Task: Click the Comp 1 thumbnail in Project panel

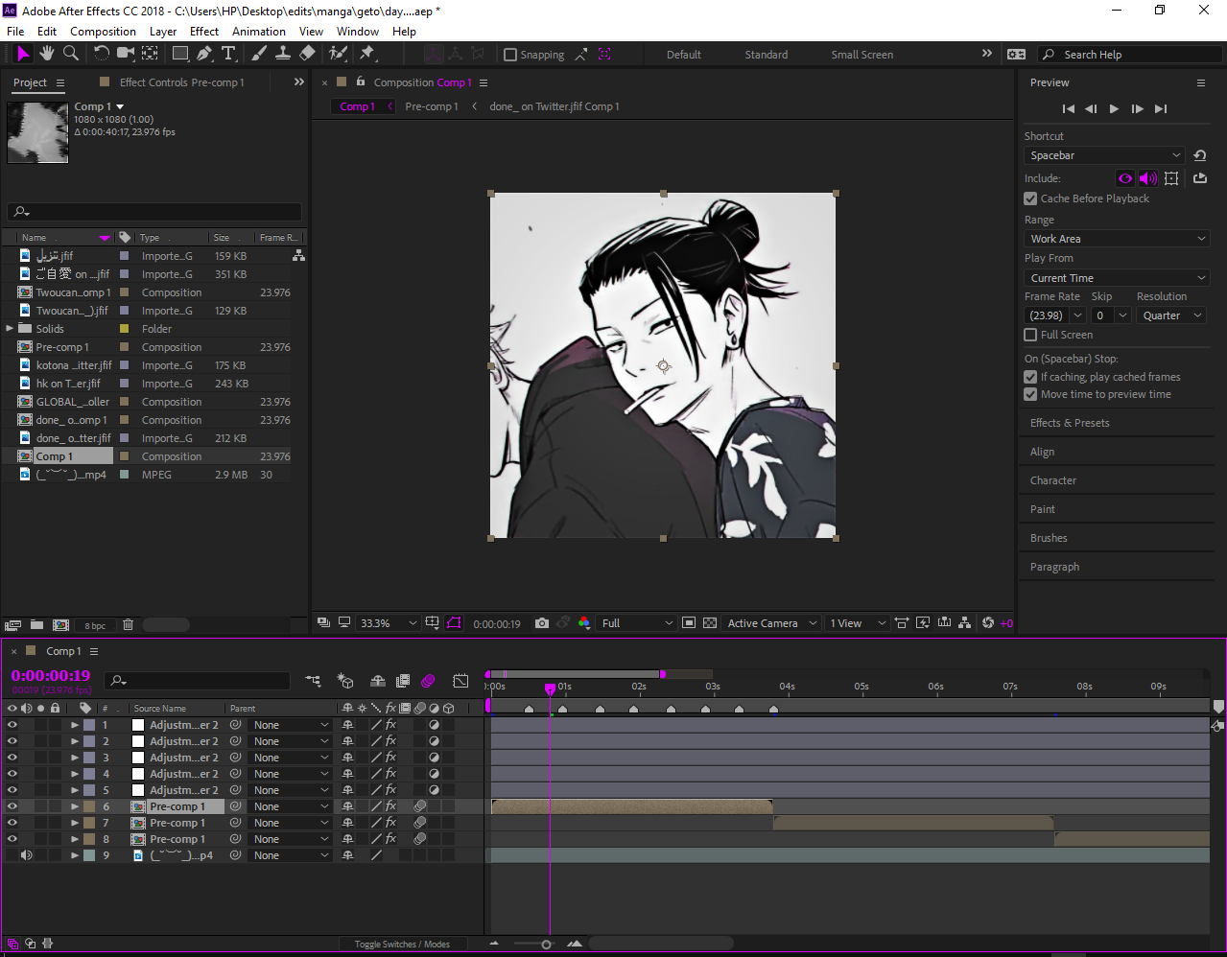Action: tap(37, 131)
